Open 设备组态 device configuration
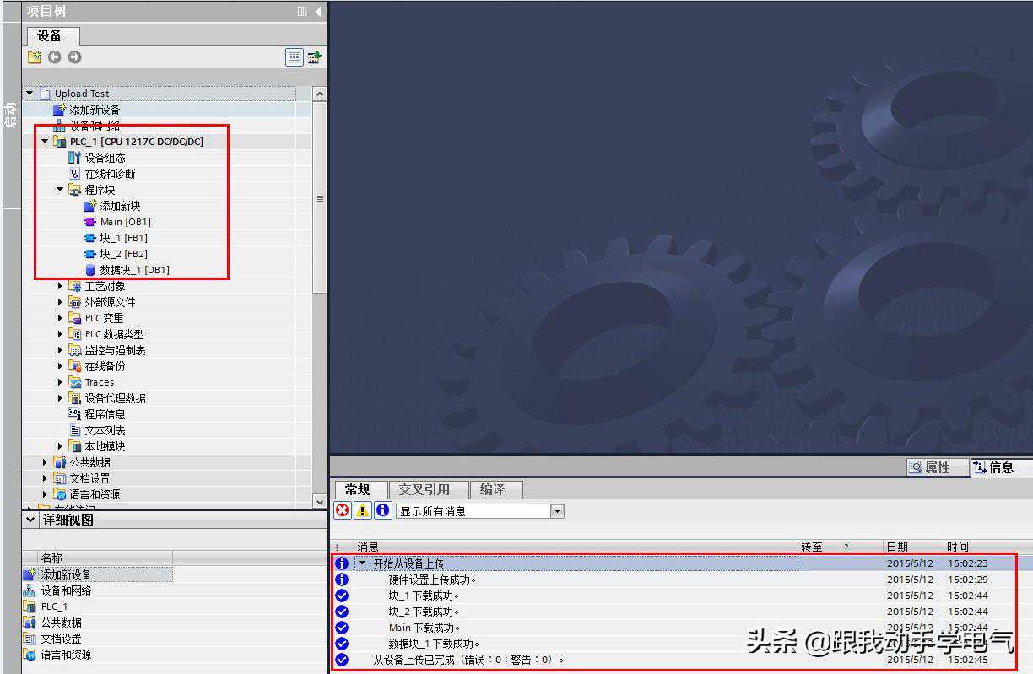 (105, 158)
